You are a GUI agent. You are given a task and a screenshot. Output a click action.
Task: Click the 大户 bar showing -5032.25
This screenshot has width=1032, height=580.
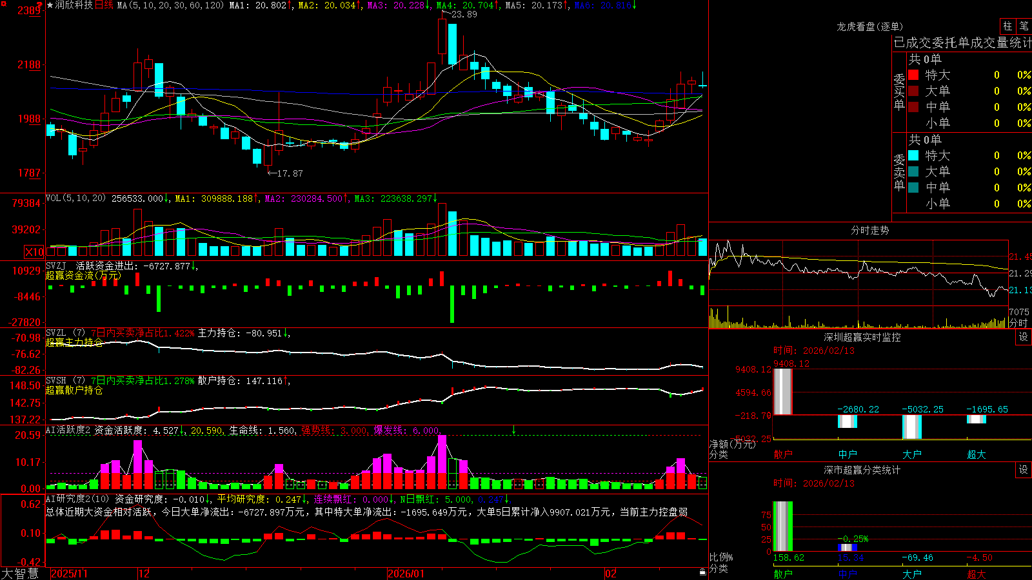click(x=912, y=427)
